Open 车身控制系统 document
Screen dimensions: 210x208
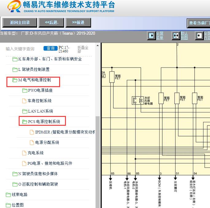tap(40, 101)
